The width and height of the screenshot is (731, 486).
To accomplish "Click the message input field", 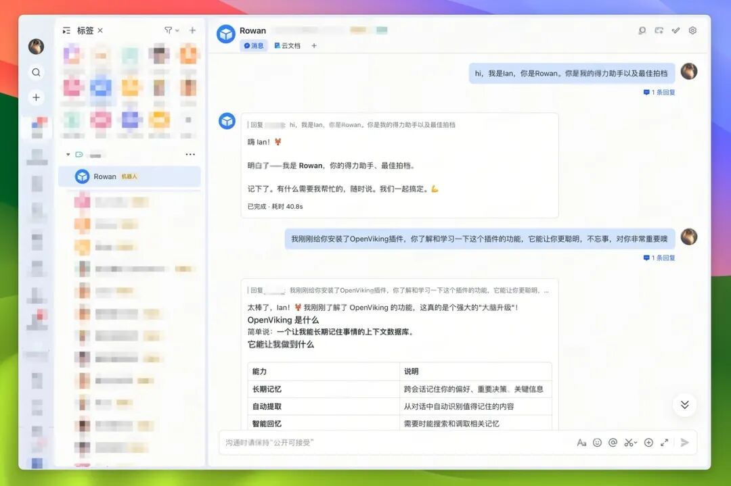I will tap(396, 442).
